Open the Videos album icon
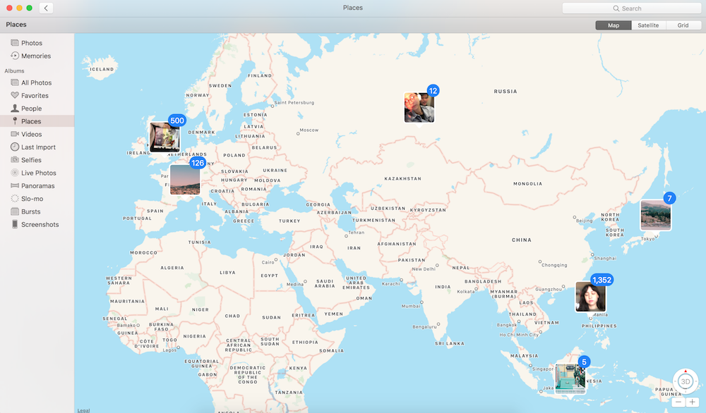Viewport: 706px width, 413px height. 15,134
